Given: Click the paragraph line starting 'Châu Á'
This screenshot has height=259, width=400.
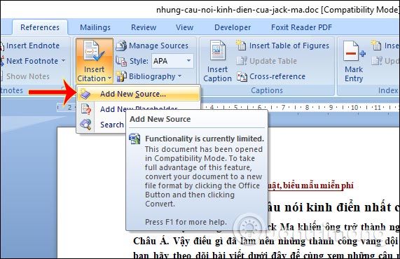Looking at the screenshot, I should click(x=265, y=241).
